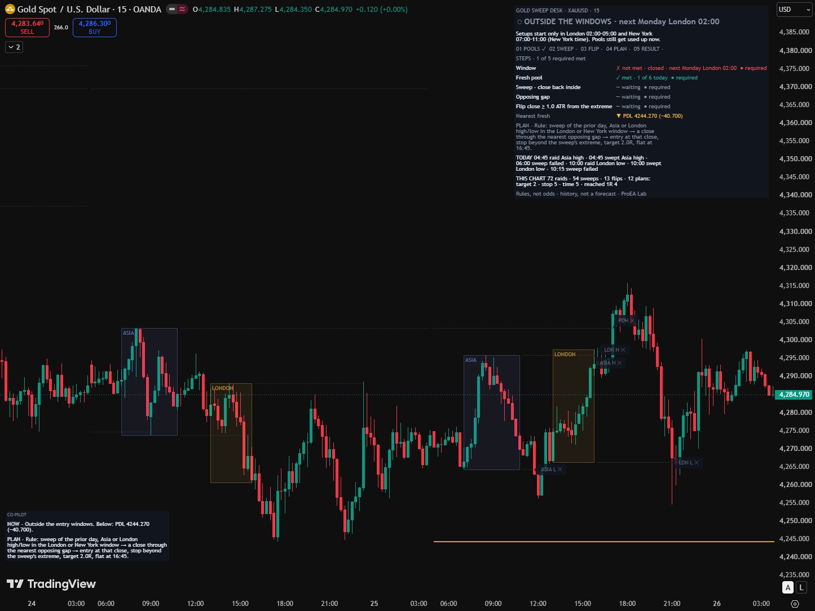This screenshot has width=815, height=611.
Task: Remove the PDH marker label
Action: click(x=632, y=321)
